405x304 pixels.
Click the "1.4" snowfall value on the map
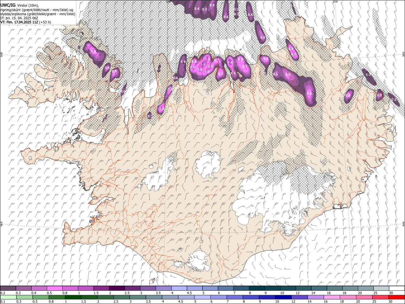pos(230,63)
